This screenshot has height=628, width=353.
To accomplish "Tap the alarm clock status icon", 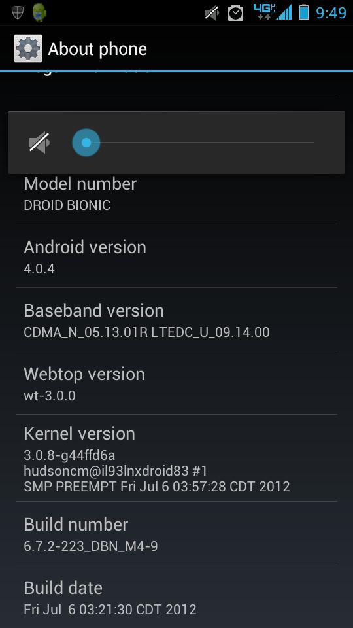I will (235, 13).
